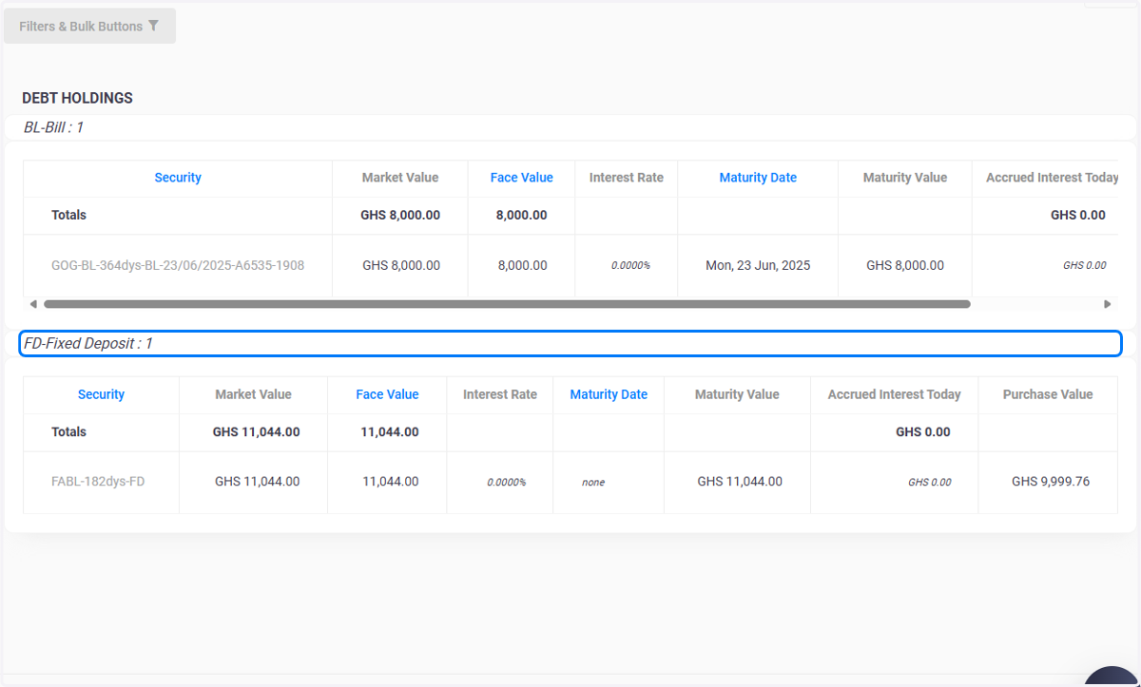Open the FABL-182dys-FD security row
Image resolution: width=1141 pixels, height=687 pixels.
(x=98, y=482)
